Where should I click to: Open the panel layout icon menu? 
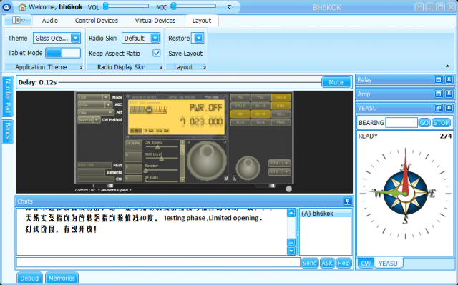pos(19,20)
